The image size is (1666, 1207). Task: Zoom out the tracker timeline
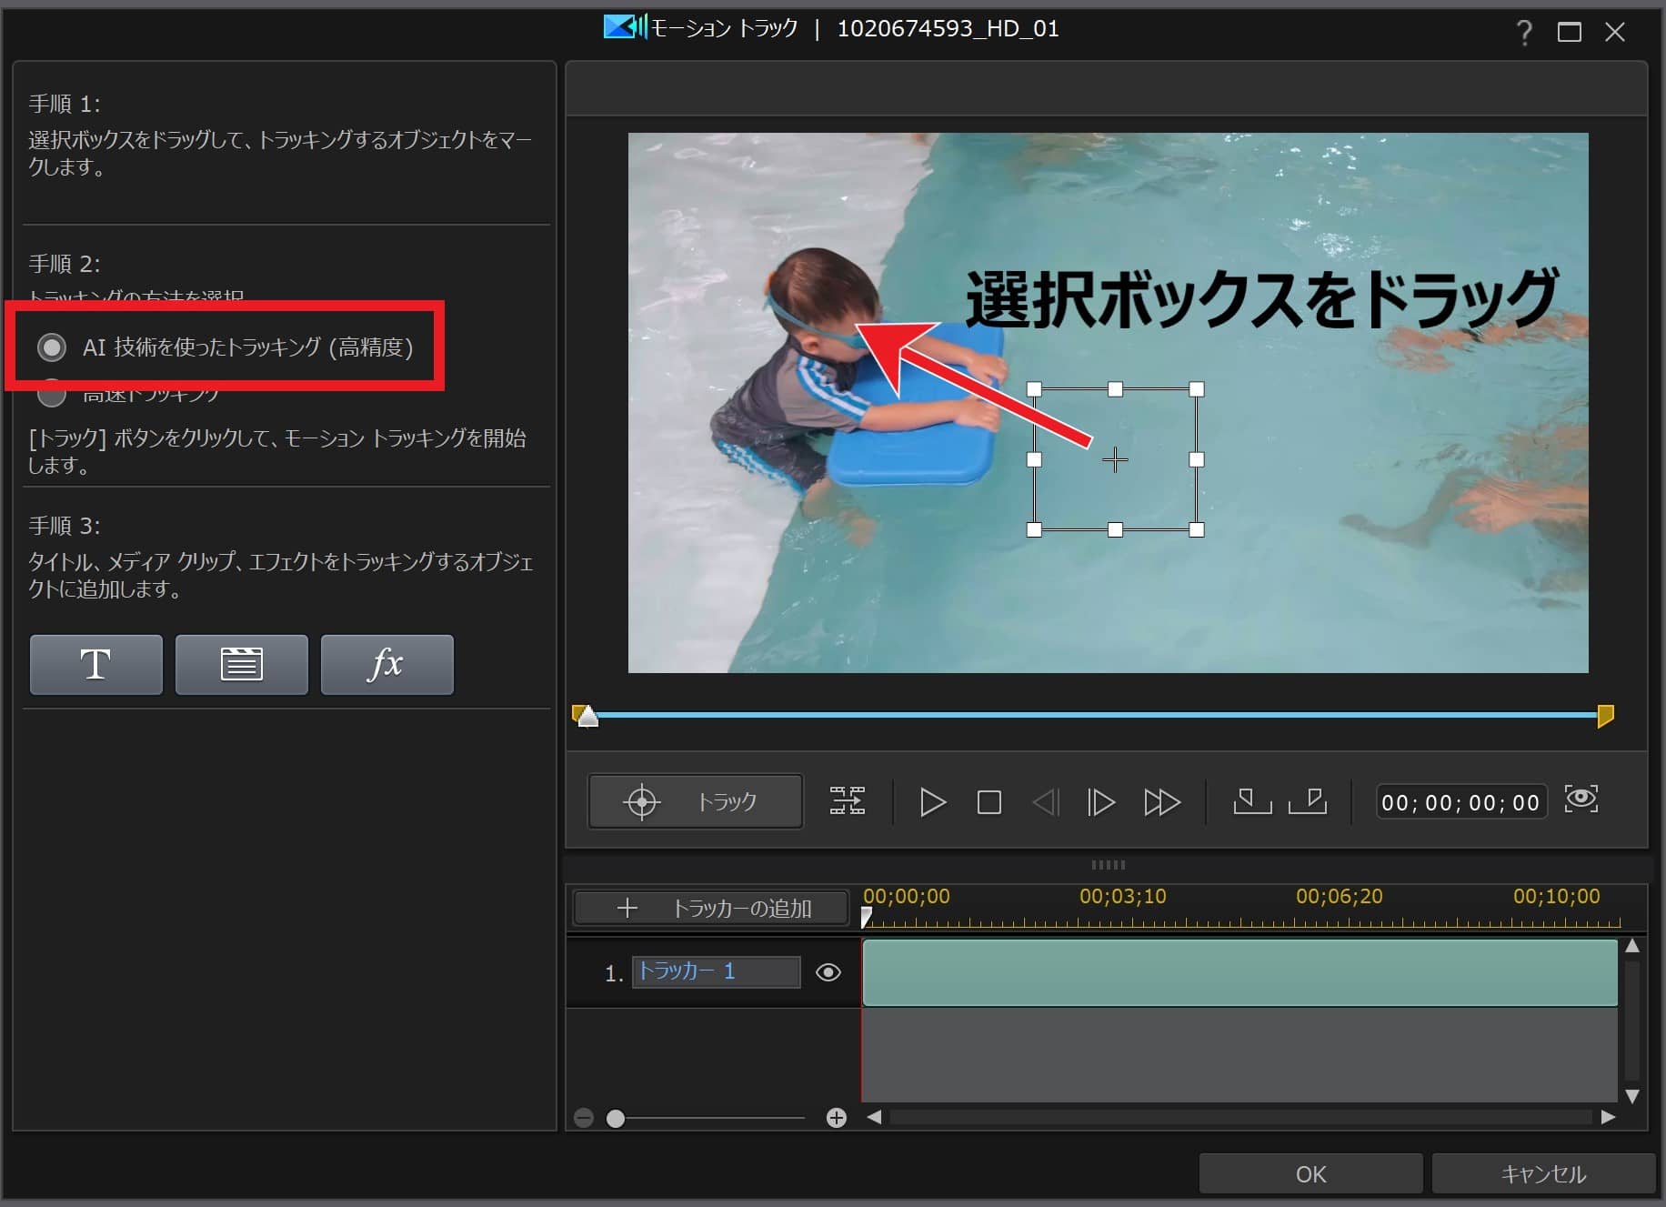pyautogui.click(x=584, y=1118)
